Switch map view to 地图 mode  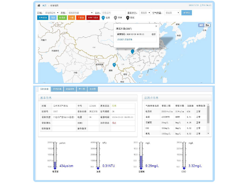pyautogui.click(x=201, y=25)
